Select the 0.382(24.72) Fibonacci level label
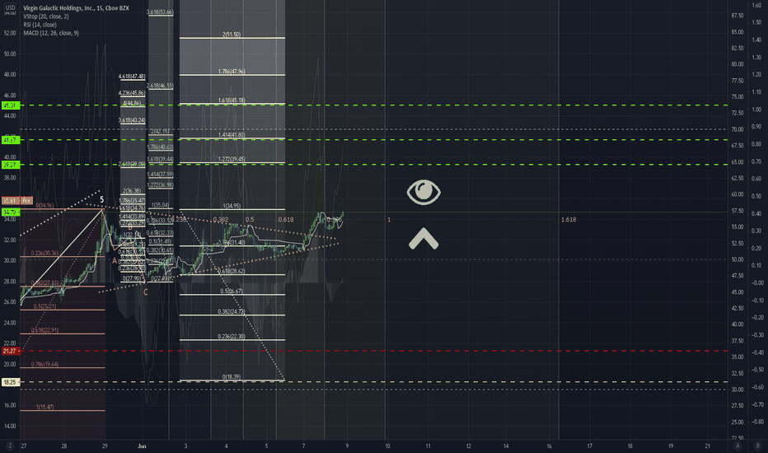The height and width of the screenshot is (453, 768). [232, 311]
